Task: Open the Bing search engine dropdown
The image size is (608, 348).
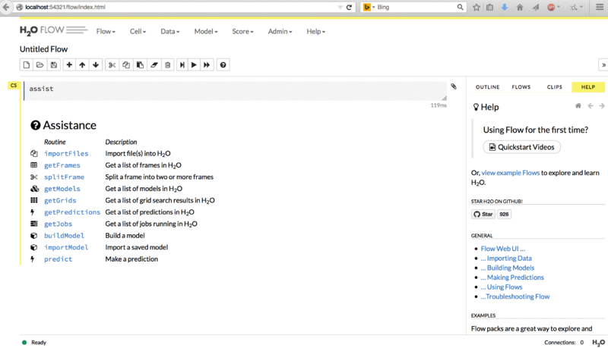Action: (x=369, y=7)
